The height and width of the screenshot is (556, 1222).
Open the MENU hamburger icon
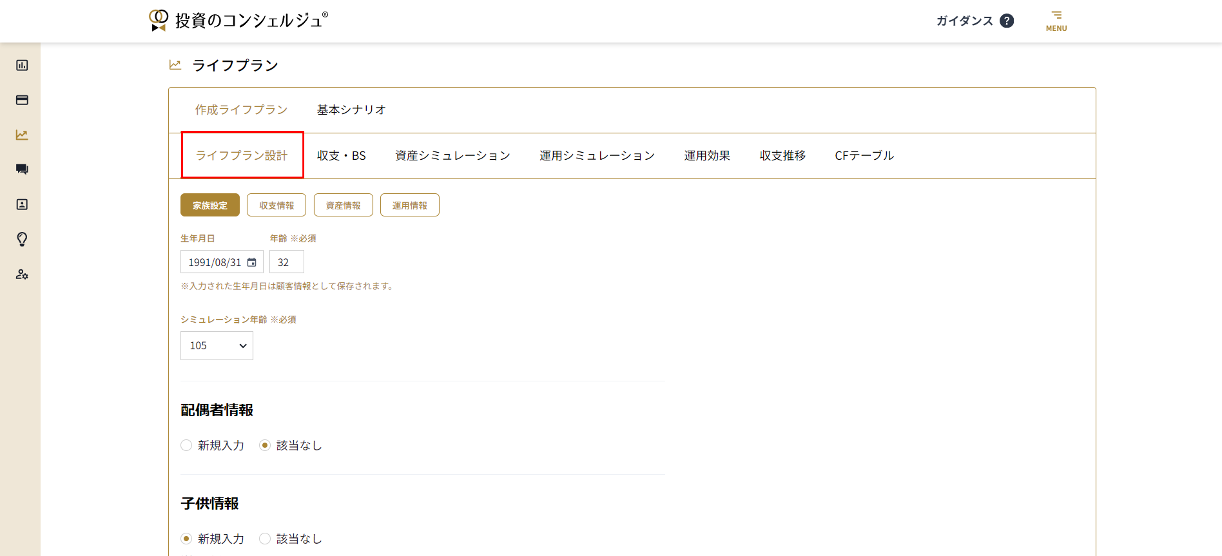click(1056, 21)
